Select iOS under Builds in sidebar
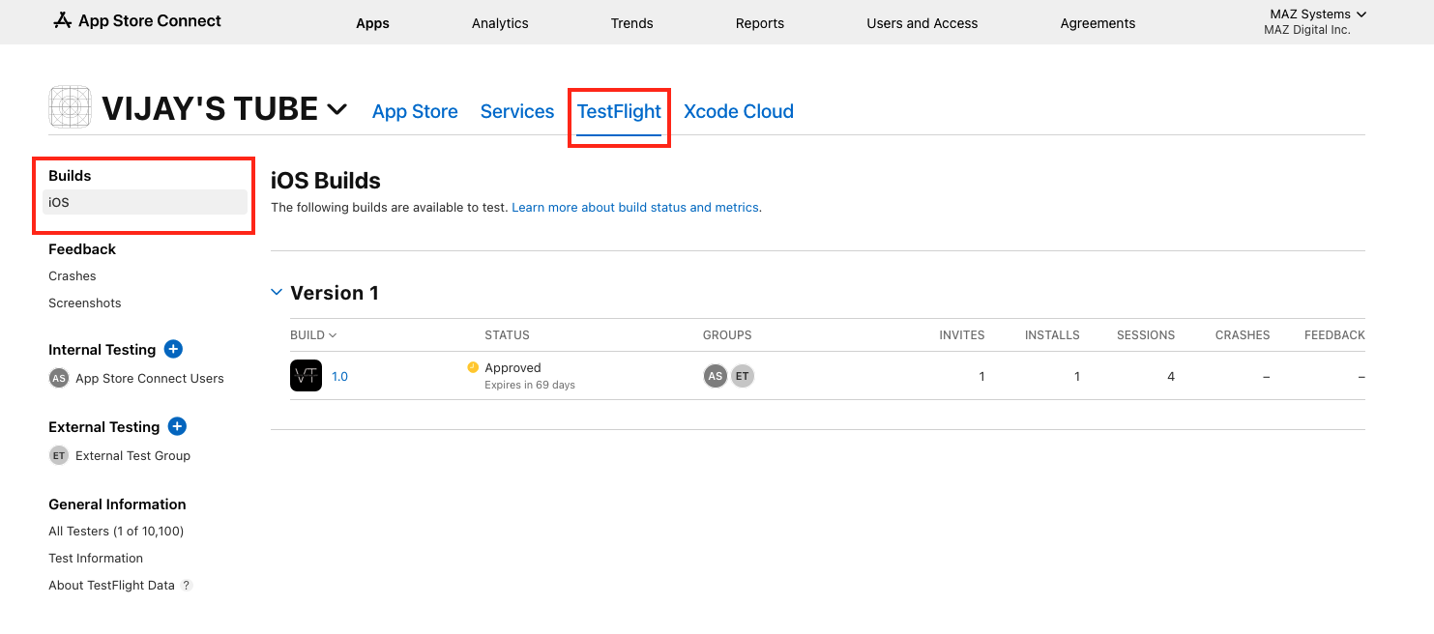 click(x=145, y=202)
